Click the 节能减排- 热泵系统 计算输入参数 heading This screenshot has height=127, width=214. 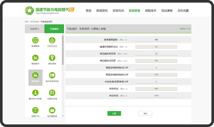point(86,29)
